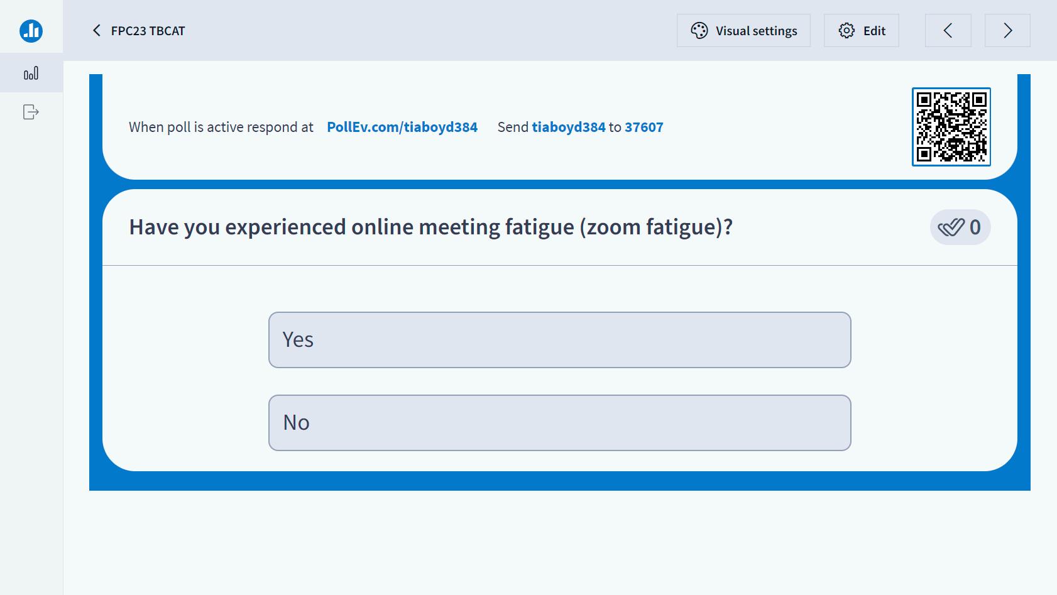Image resolution: width=1057 pixels, height=595 pixels.
Task: Click the tiaboyd384 text code
Action: tap(568, 127)
